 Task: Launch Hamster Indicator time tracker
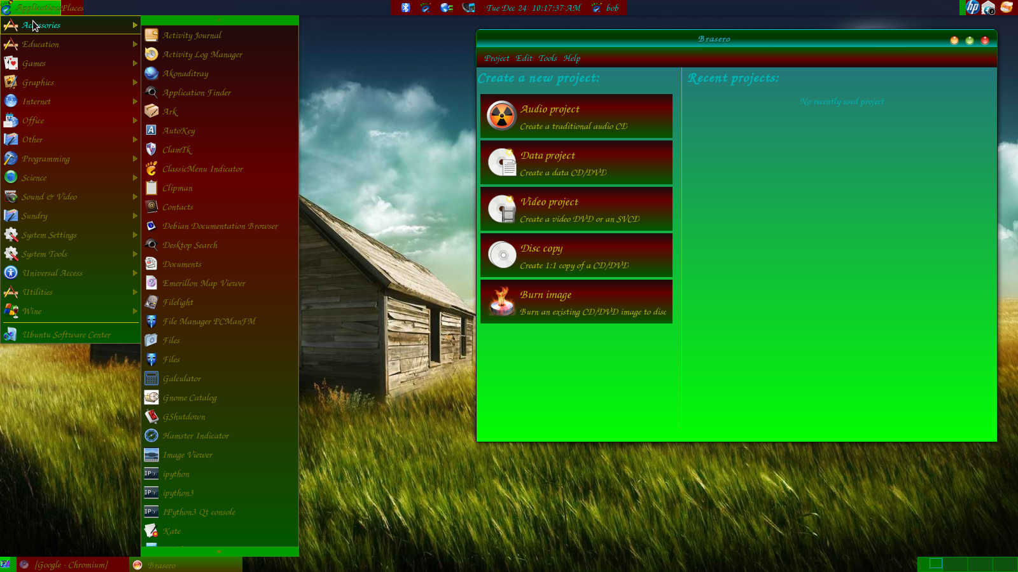coord(220,435)
